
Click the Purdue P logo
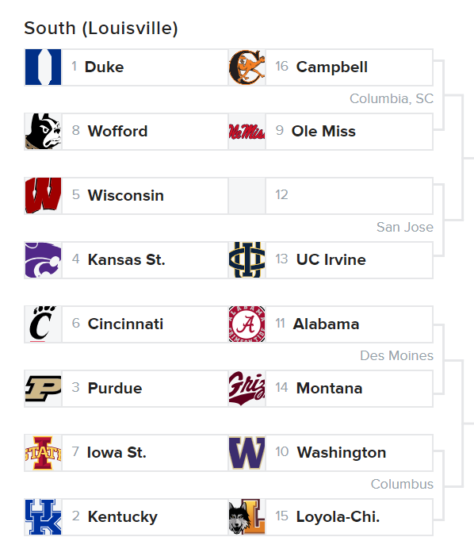pos(43,389)
